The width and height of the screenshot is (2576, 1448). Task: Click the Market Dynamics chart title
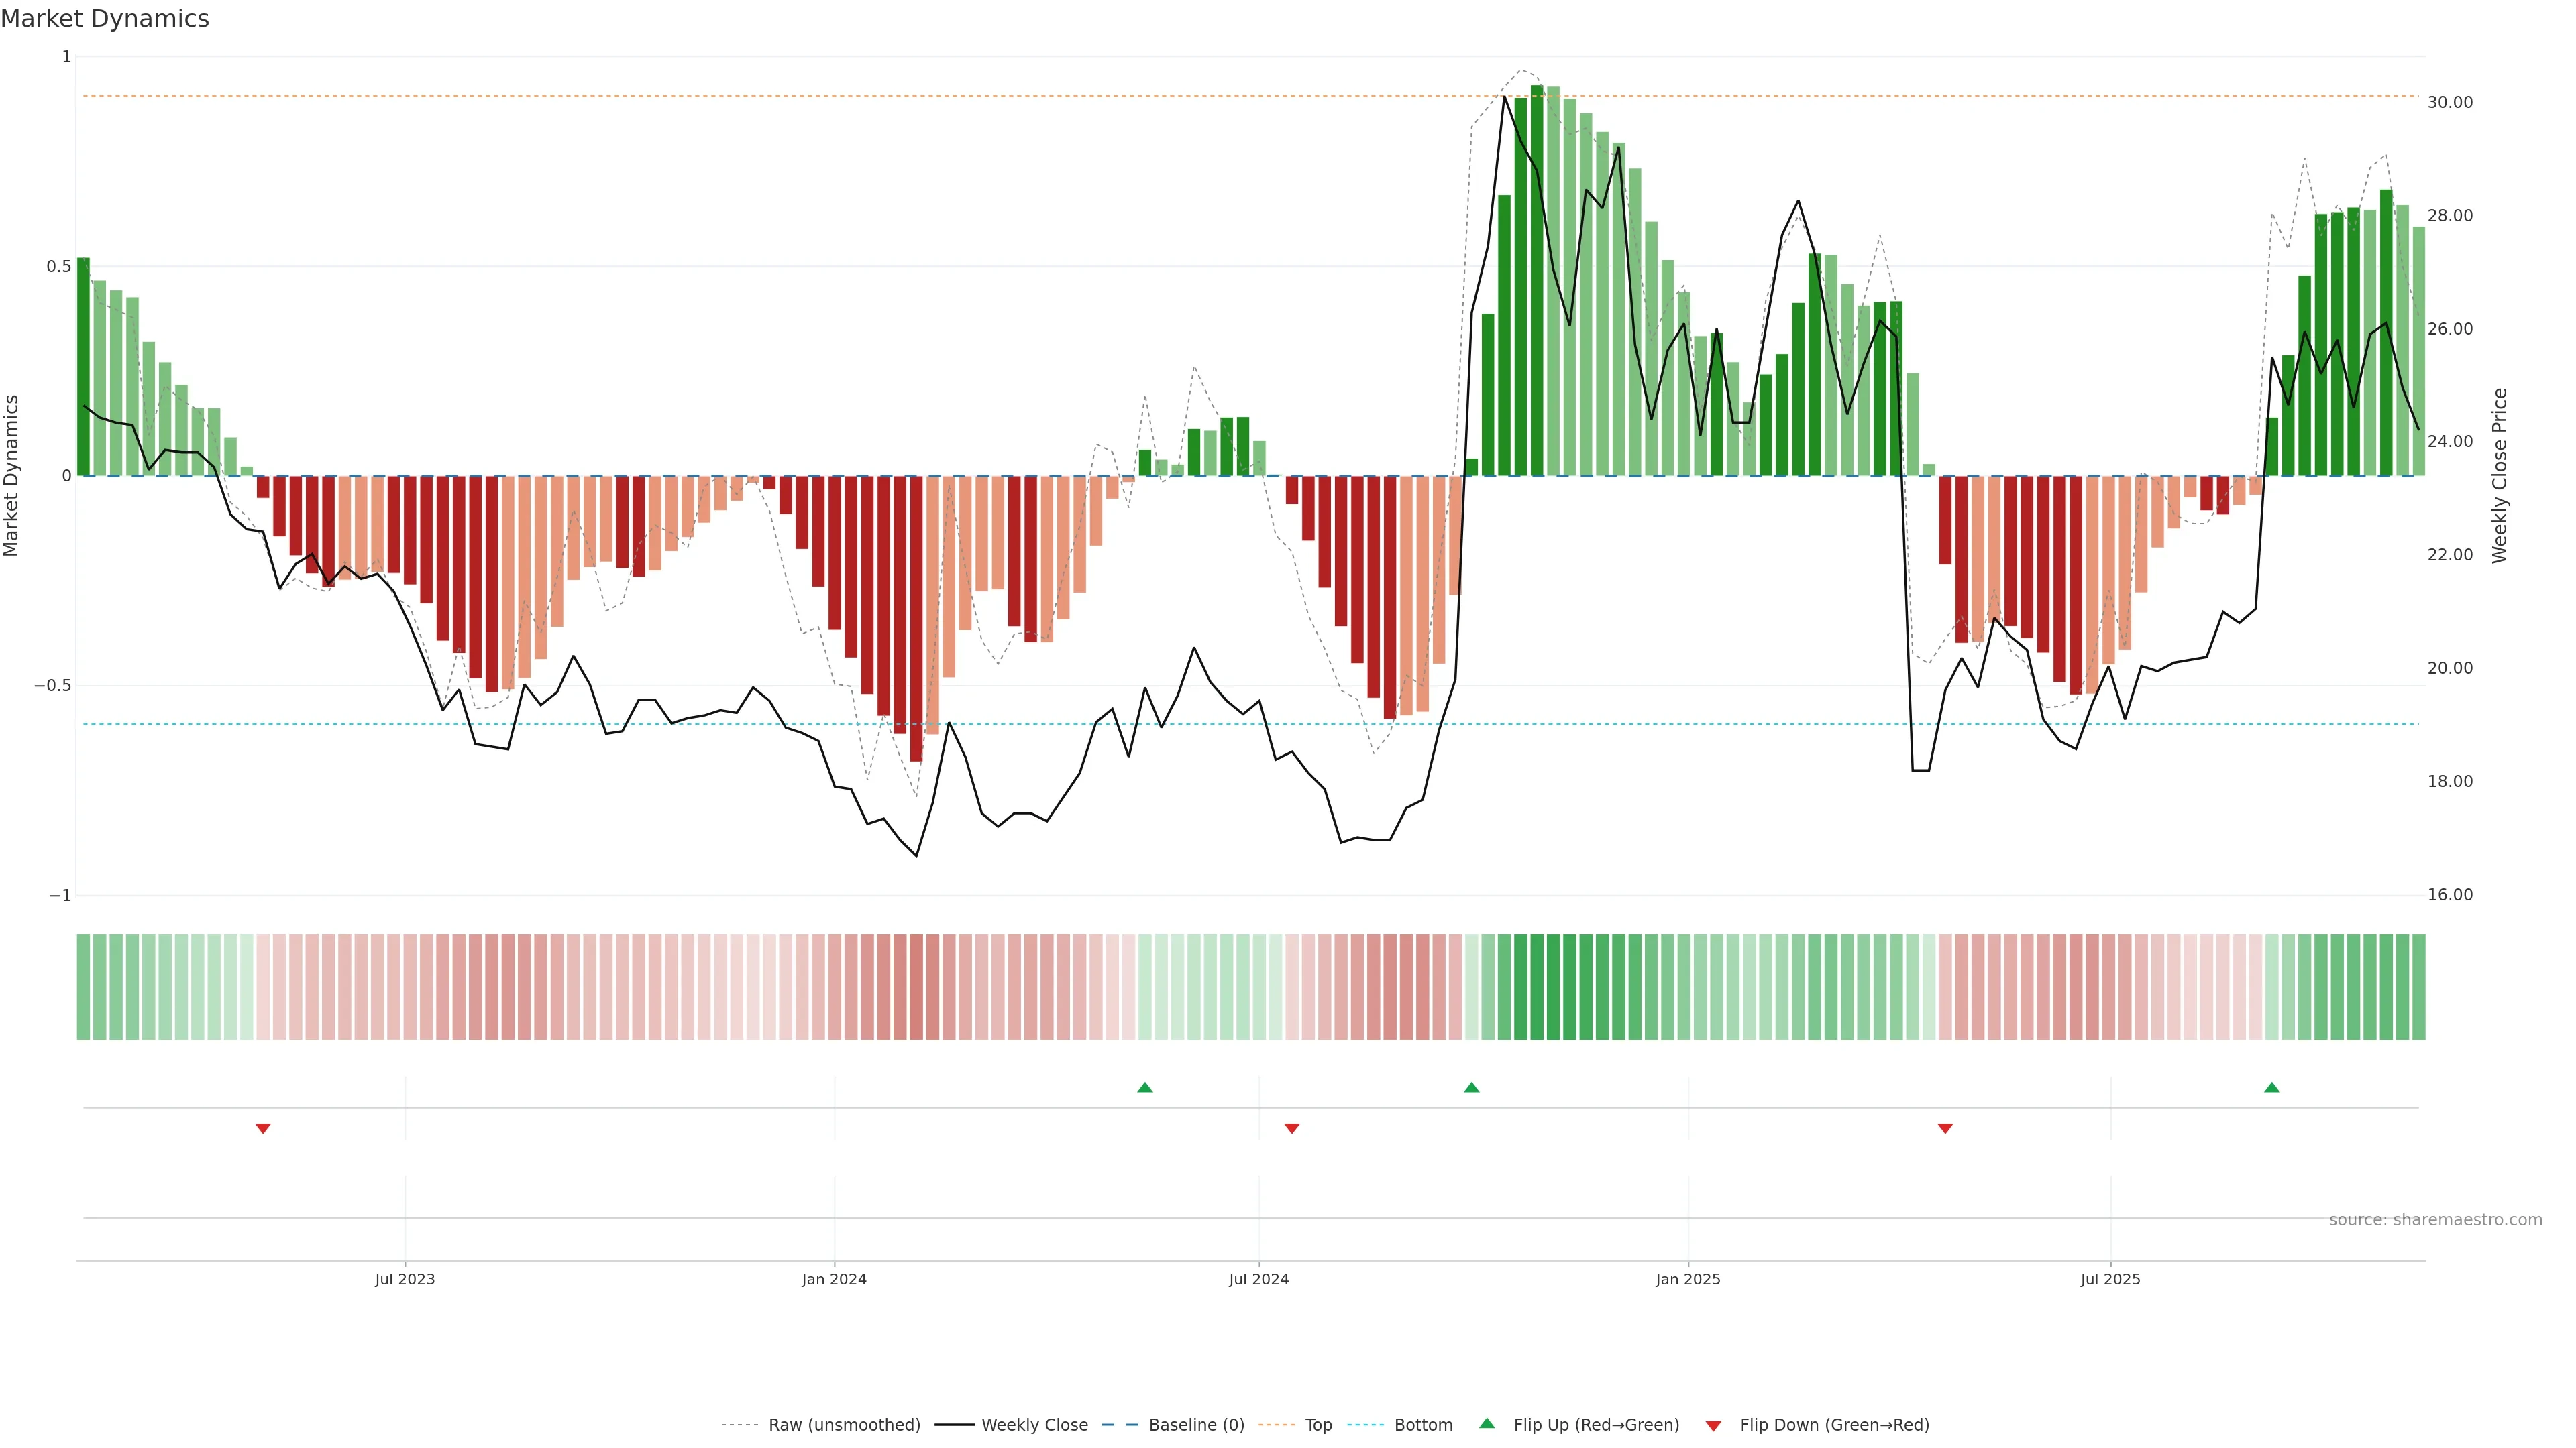105,19
